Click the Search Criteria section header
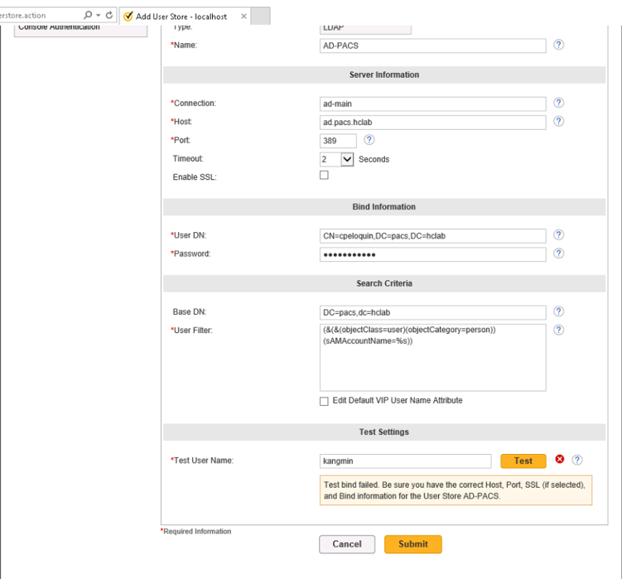This screenshot has height=579, width=622. [x=384, y=283]
